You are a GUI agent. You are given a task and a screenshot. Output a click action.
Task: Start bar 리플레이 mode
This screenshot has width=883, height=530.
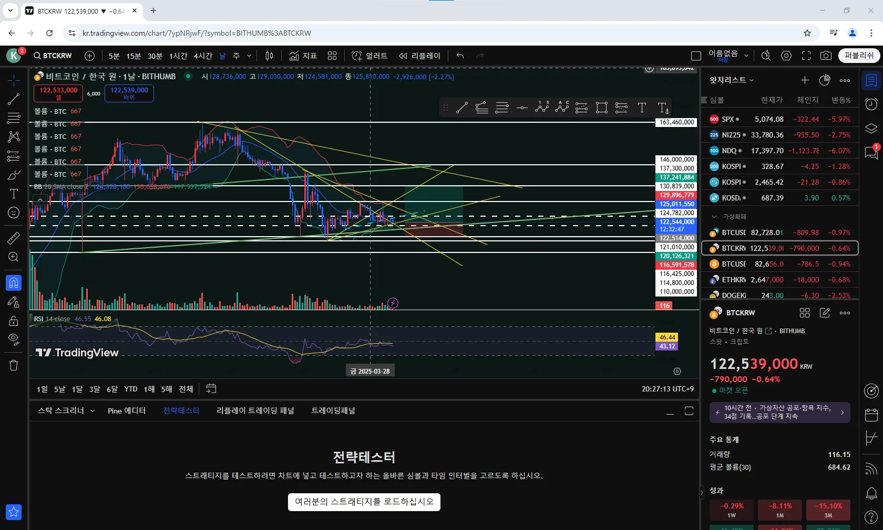coord(419,56)
